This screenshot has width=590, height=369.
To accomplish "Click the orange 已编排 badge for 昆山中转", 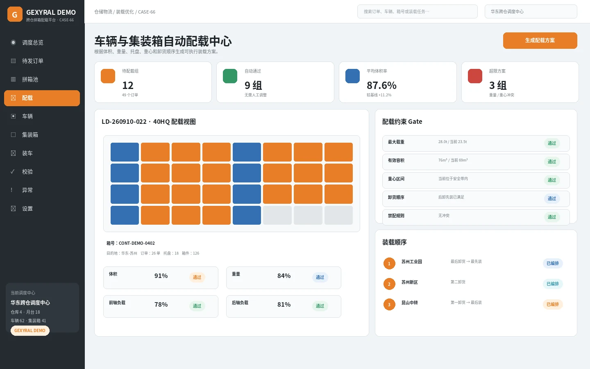I will click(553, 304).
